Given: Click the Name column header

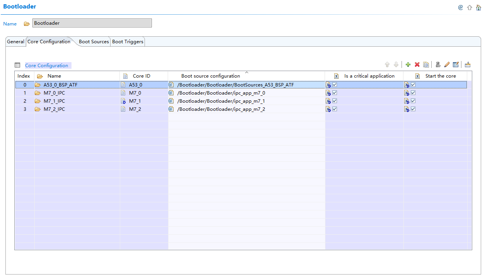Looking at the screenshot, I should [77, 76].
